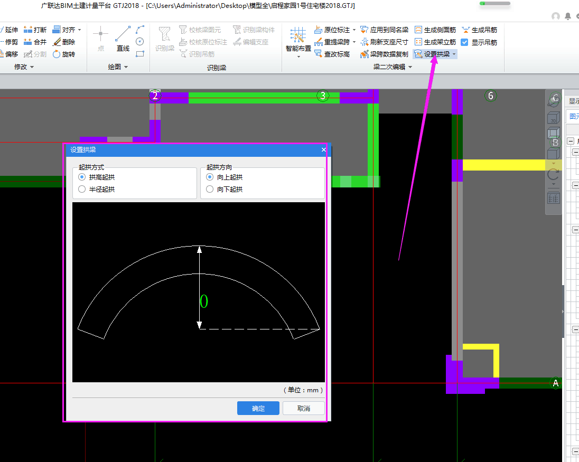Click the 查改标高 tool
Viewport: 579px width, 462px height.
tap(332, 54)
